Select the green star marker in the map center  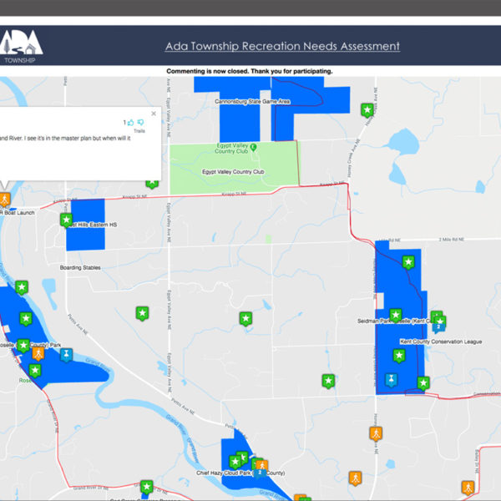245,318
